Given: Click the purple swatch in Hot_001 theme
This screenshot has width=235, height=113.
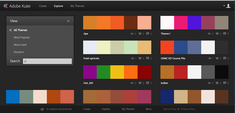Looking at the screenshot, I should tap(90, 72).
